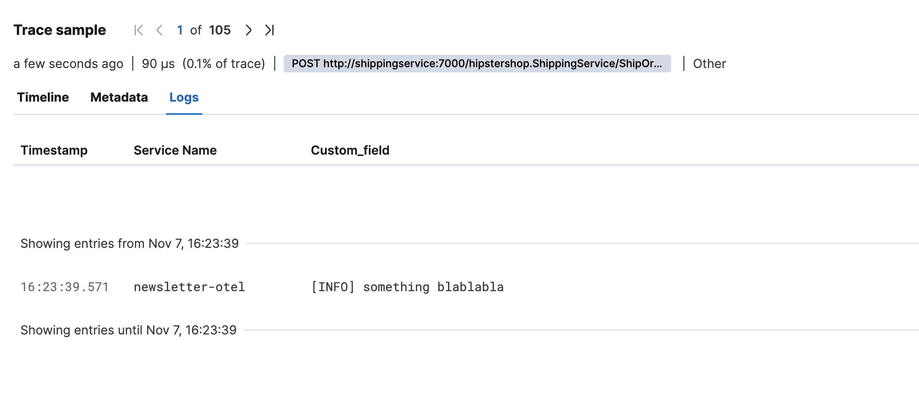Click the 90 µs duration text
Screen dimensions: 919x410
pyautogui.click(x=158, y=64)
